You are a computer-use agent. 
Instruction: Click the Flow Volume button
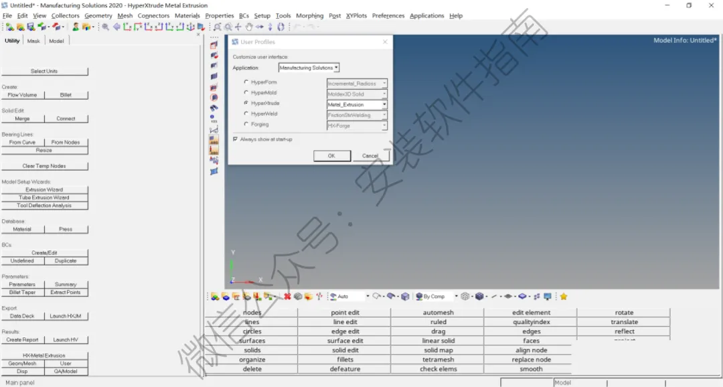tap(22, 95)
